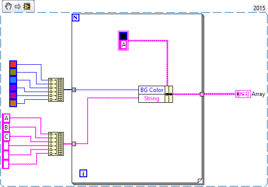Select the upper Build Array node for colors

click(x=56, y=90)
